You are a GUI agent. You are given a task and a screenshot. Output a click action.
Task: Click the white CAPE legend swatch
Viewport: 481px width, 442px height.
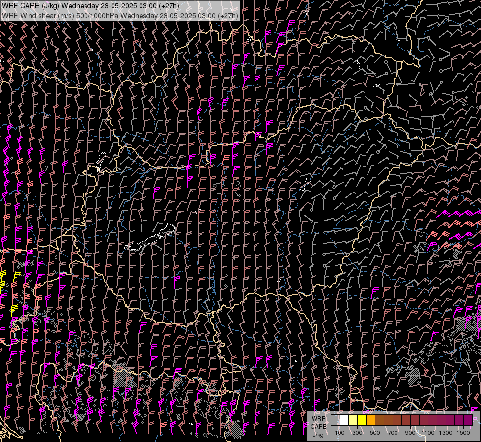[344, 420]
